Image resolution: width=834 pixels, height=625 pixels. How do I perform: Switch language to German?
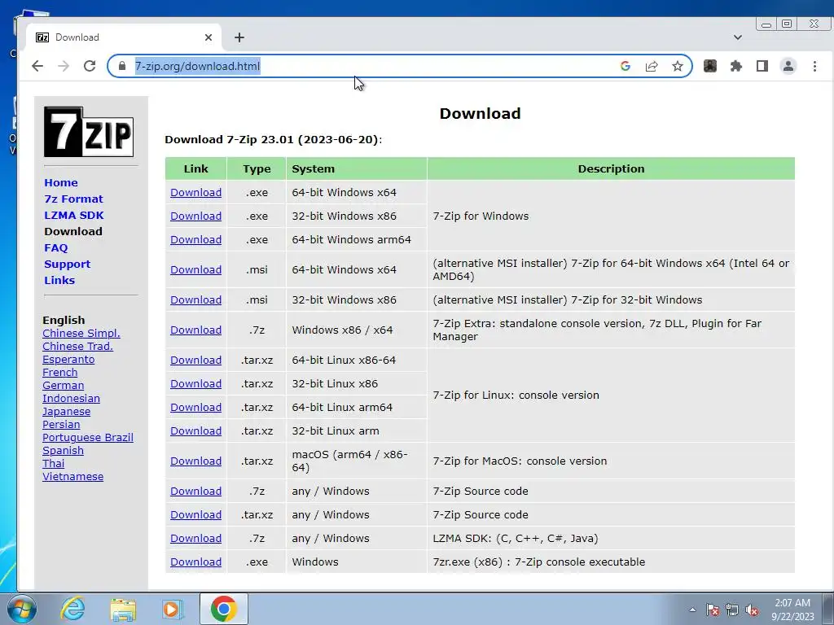click(64, 385)
